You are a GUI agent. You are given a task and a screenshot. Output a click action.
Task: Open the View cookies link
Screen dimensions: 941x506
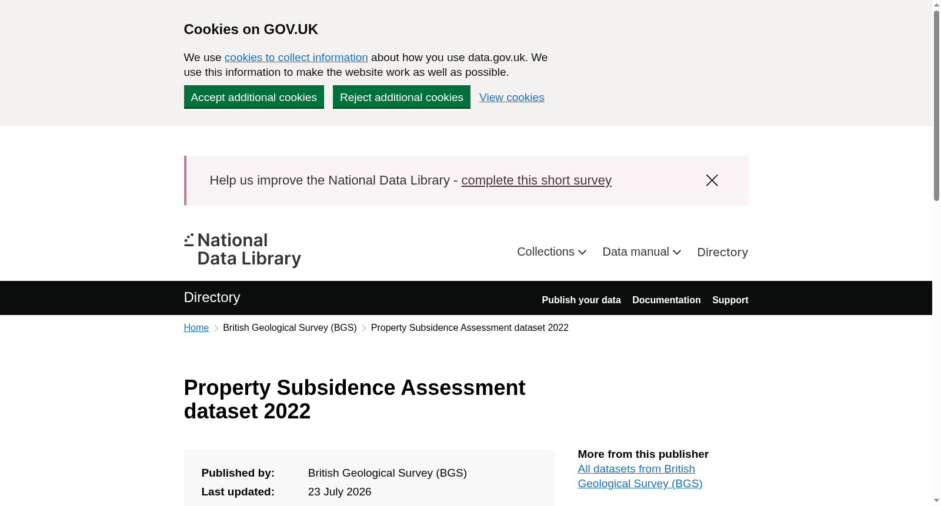(512, 98)
